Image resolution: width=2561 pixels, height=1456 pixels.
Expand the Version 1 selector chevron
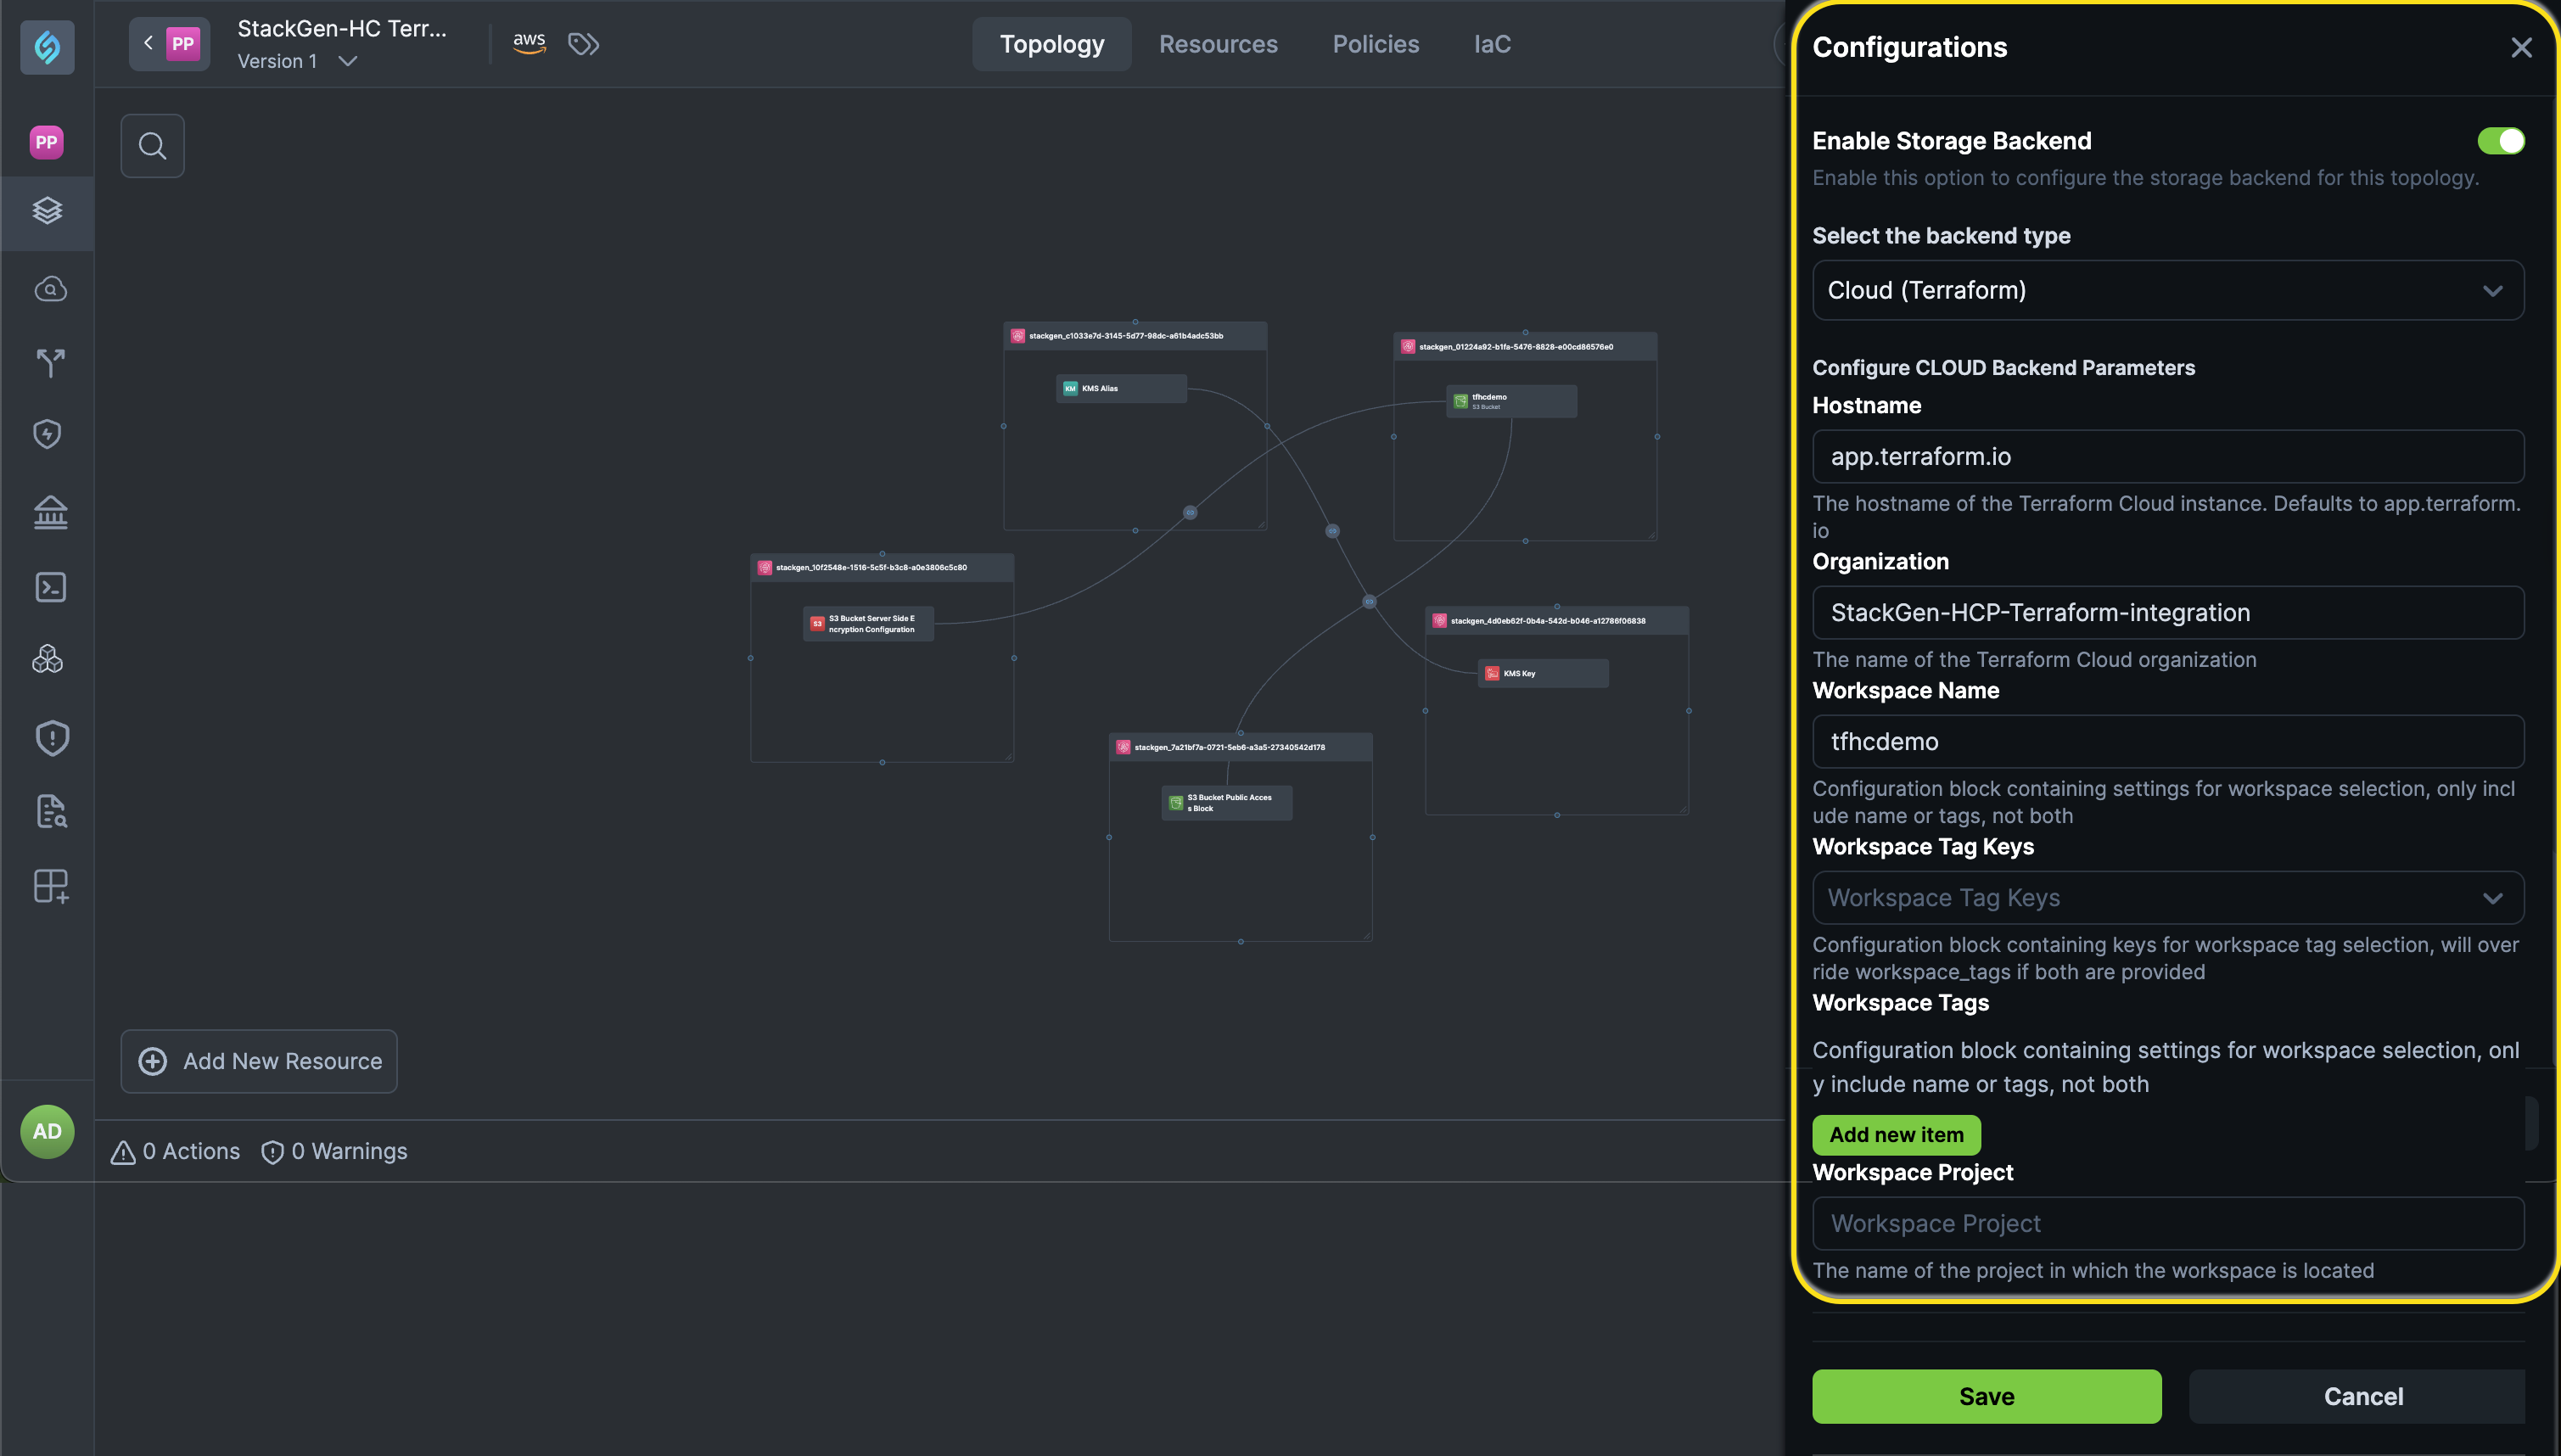[347, 62]
